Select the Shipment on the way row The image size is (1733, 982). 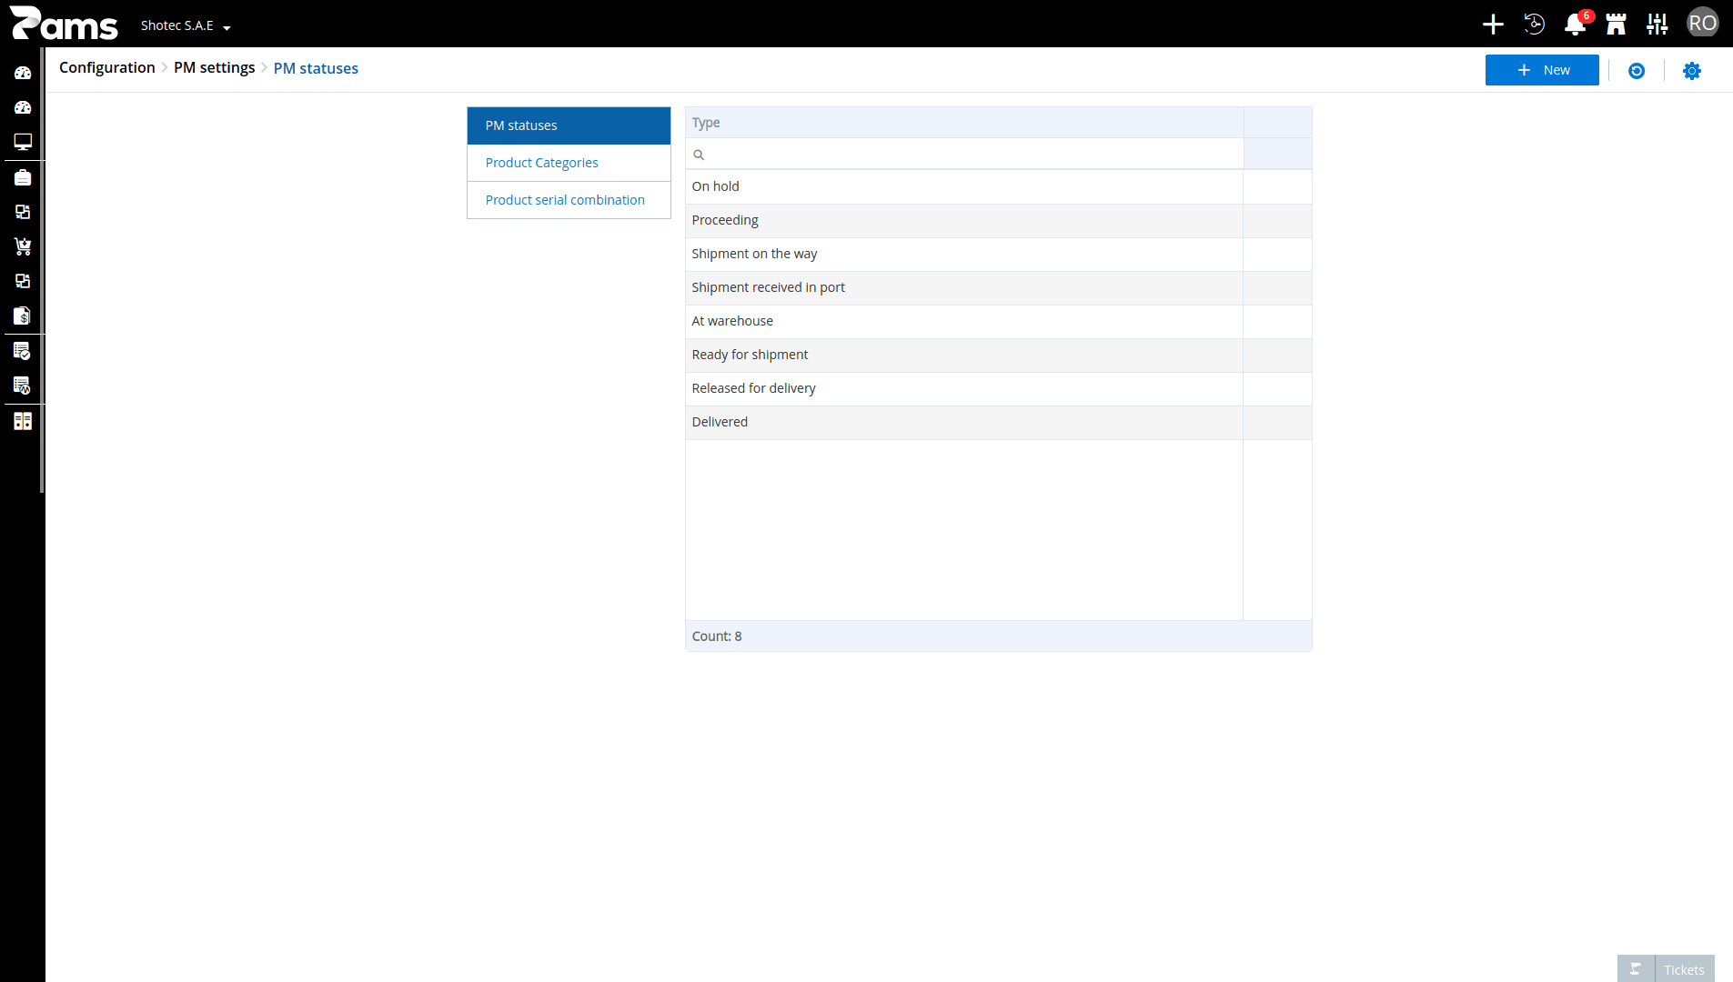coord(999,254)
